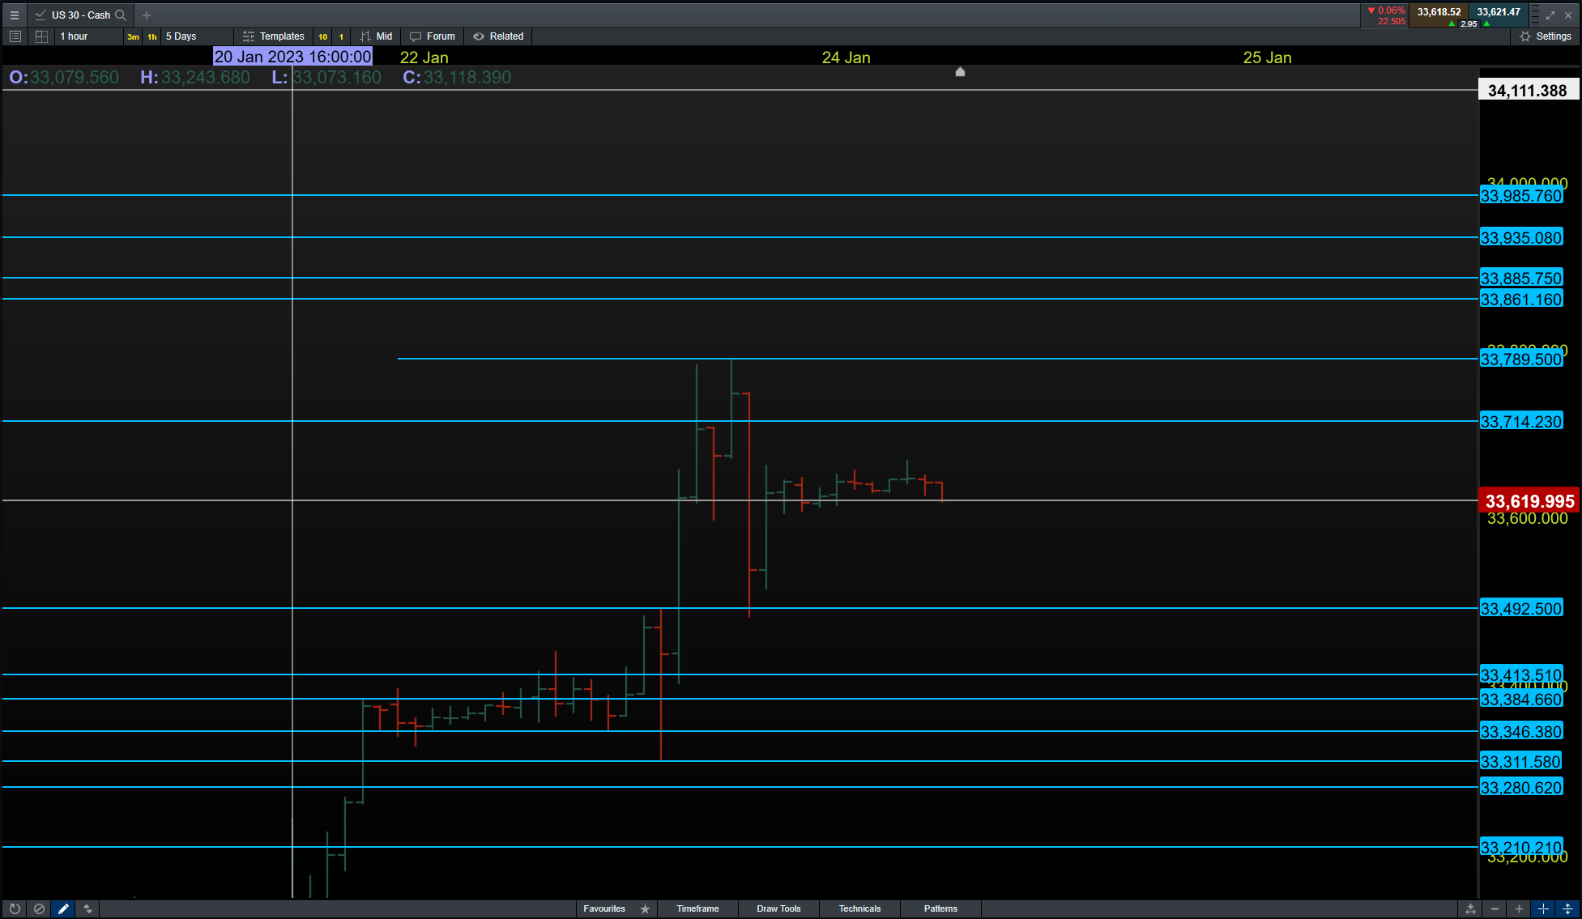Click the Favourites star icon
Screen dimensions: 1582x919
645,909
